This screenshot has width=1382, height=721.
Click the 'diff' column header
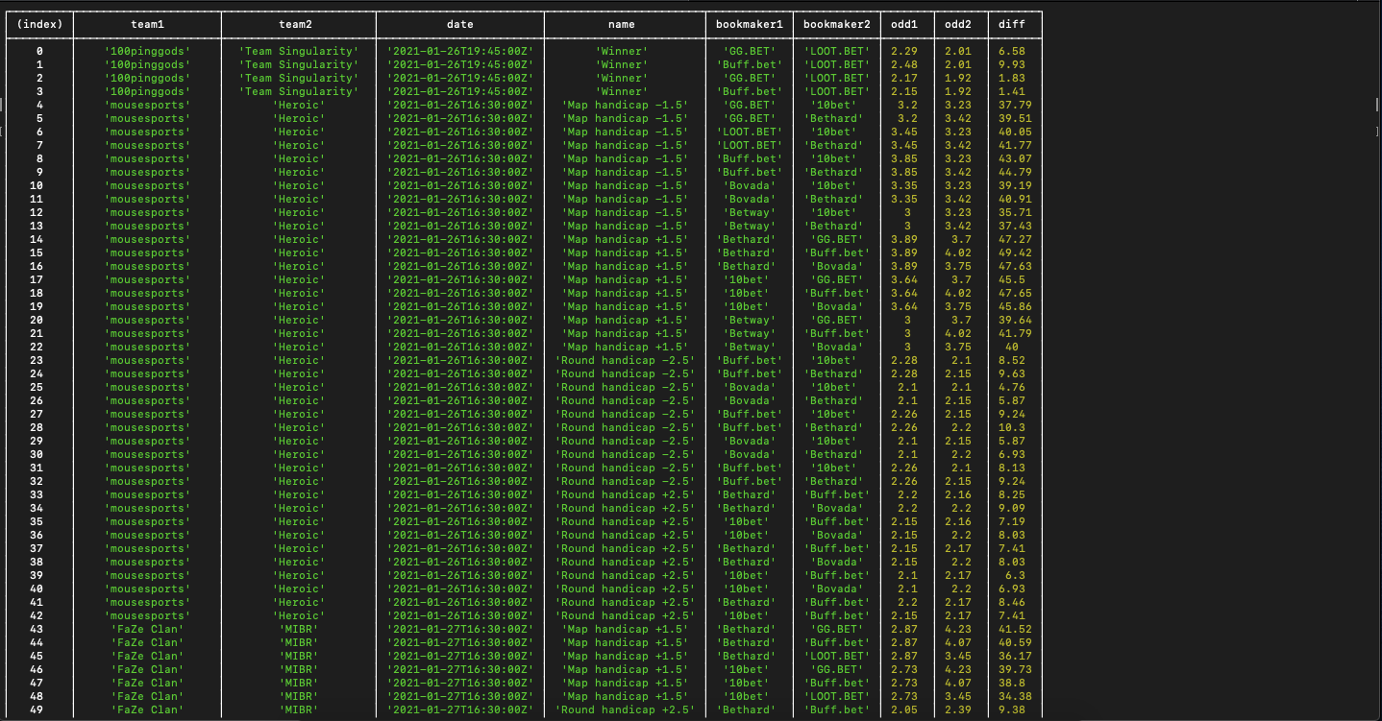pyautogui.click(x=1012, y=24)
